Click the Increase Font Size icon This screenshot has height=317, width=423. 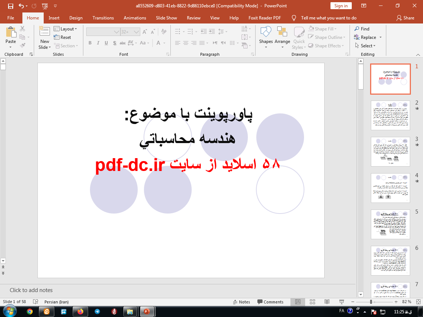145,32
